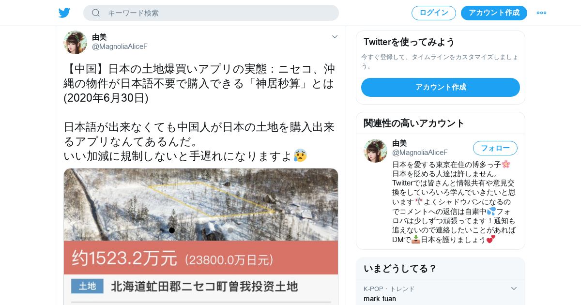The height and width of the screenshot is (305, 581).
Task: Expand the tweet options chevron
Action: pyautogui.click(x=335, y=37)
